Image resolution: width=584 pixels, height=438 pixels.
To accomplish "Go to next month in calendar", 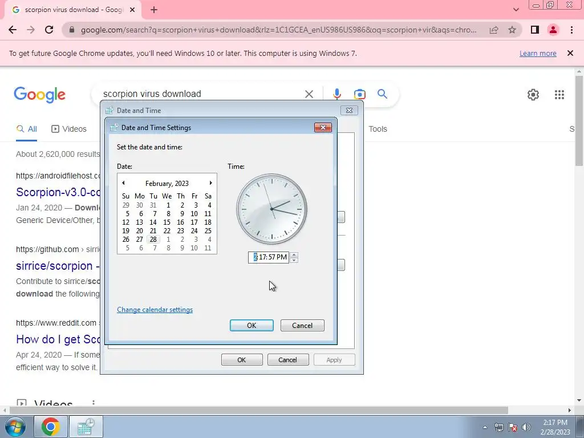I will [210, 183].
